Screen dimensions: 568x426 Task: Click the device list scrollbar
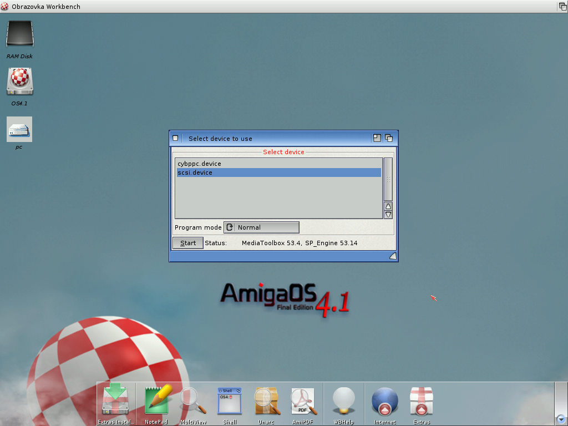[x=388, y=179]
